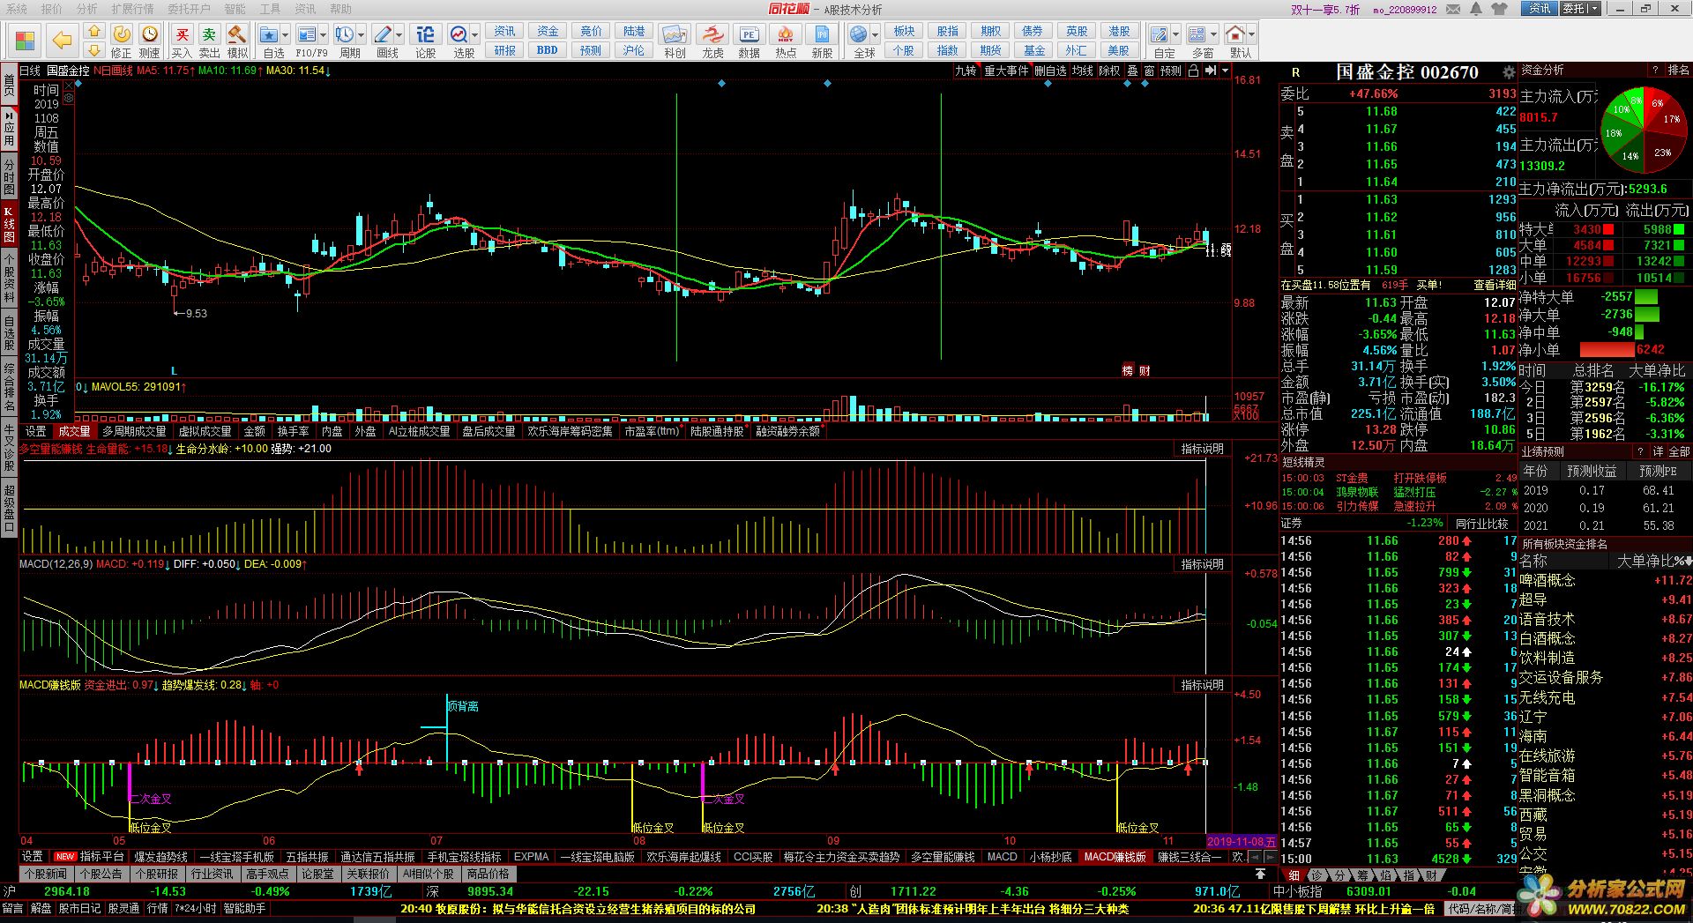
Task: Toggle 叠 overlay mode on chart
Action: click(1132, 71)
